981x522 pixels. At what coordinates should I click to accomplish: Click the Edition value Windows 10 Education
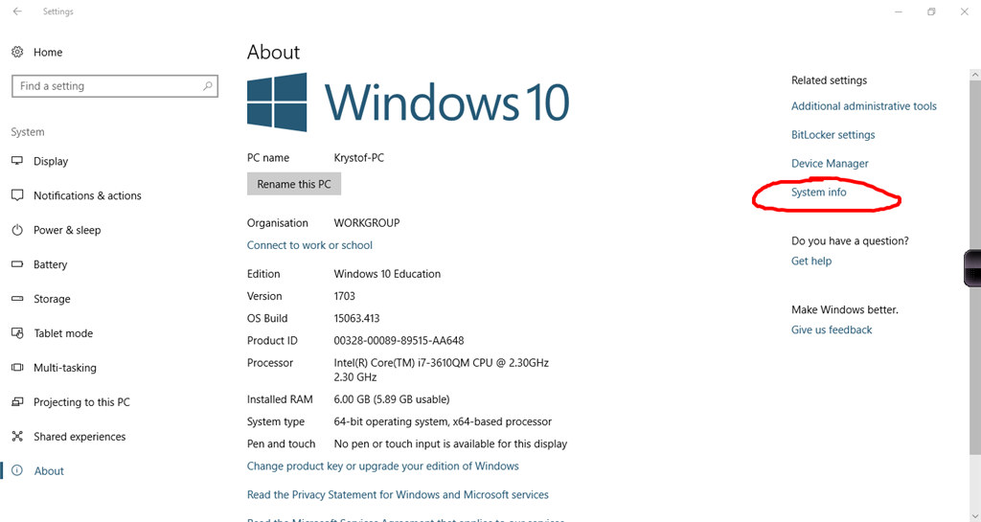(387, 274)
